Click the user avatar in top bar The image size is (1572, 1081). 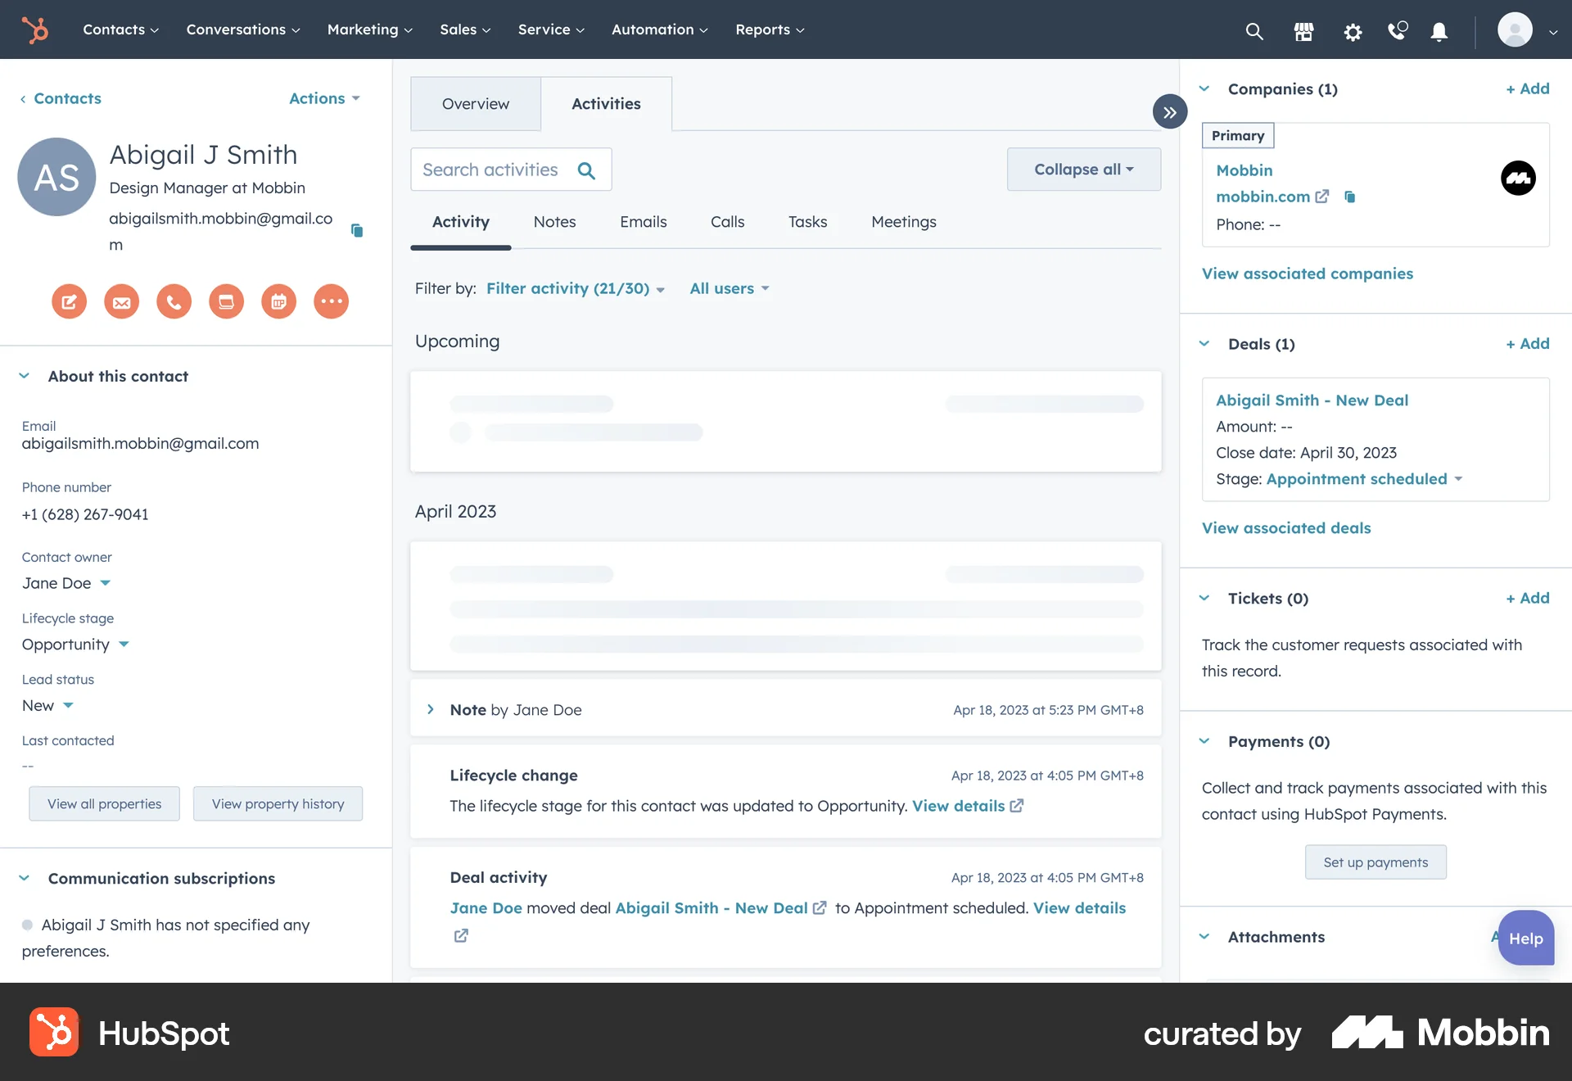pyautogui.click(x=1515, y=29)
